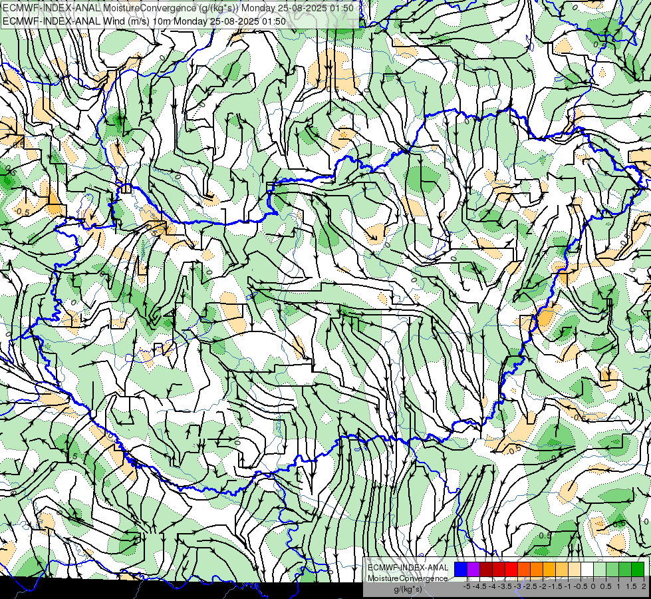Click the white swatch in the legend
Viewport: 651px width, 599px height.
click(587, 569)
